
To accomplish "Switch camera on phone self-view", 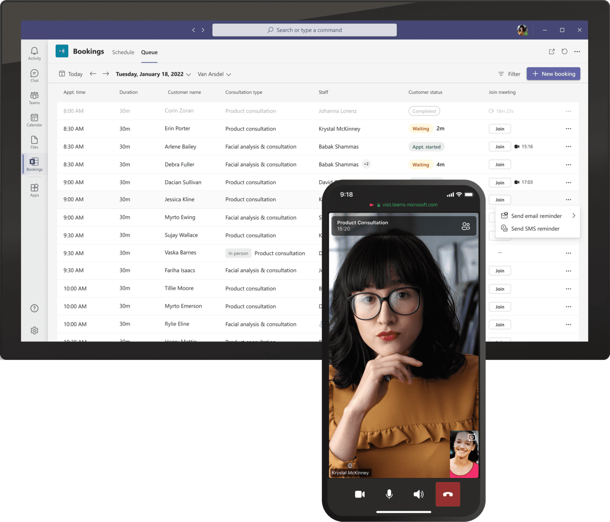I will [471, 437].
